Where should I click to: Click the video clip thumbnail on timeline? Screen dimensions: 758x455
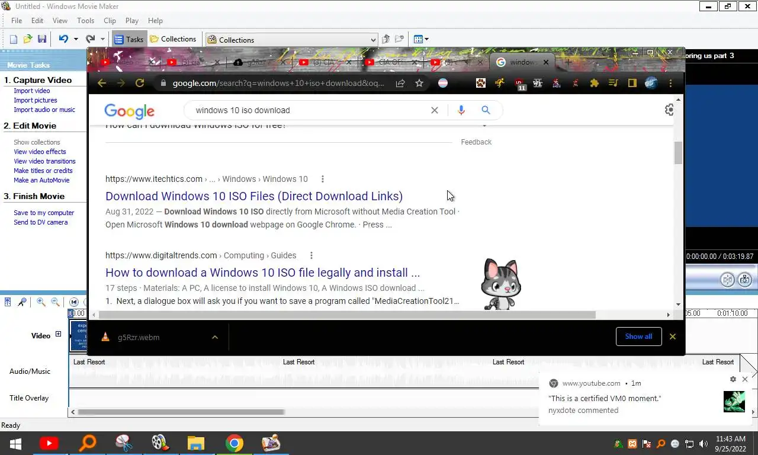coord(79,335)
